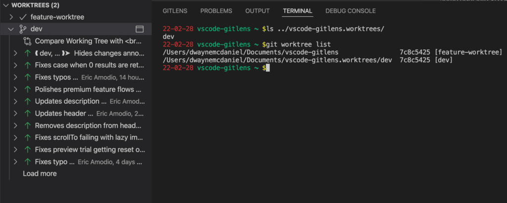
Task: Open the PROBLEMS tab
Action: [x=216, y=11]
